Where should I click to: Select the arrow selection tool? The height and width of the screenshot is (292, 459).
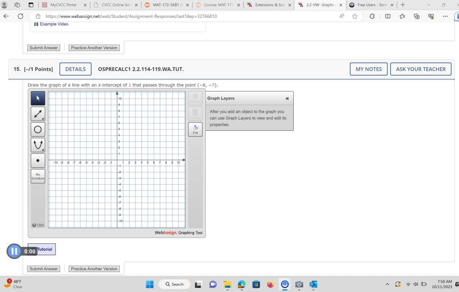click(x=38, y=98)
